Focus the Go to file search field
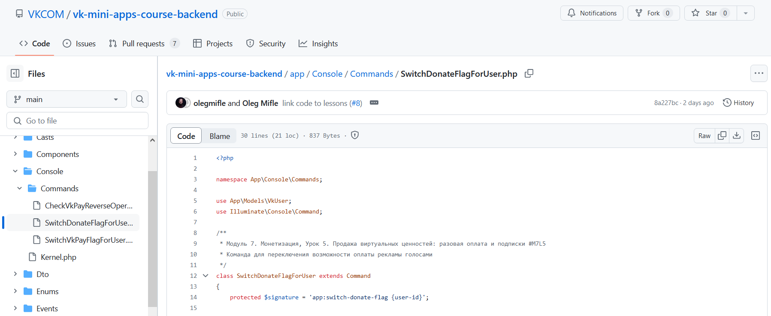771x316 pixels. [x=77, y=120]
